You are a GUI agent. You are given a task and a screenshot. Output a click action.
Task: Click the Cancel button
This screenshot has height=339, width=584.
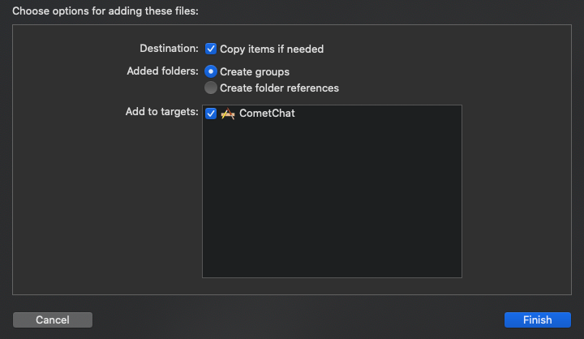coord(53,320)
